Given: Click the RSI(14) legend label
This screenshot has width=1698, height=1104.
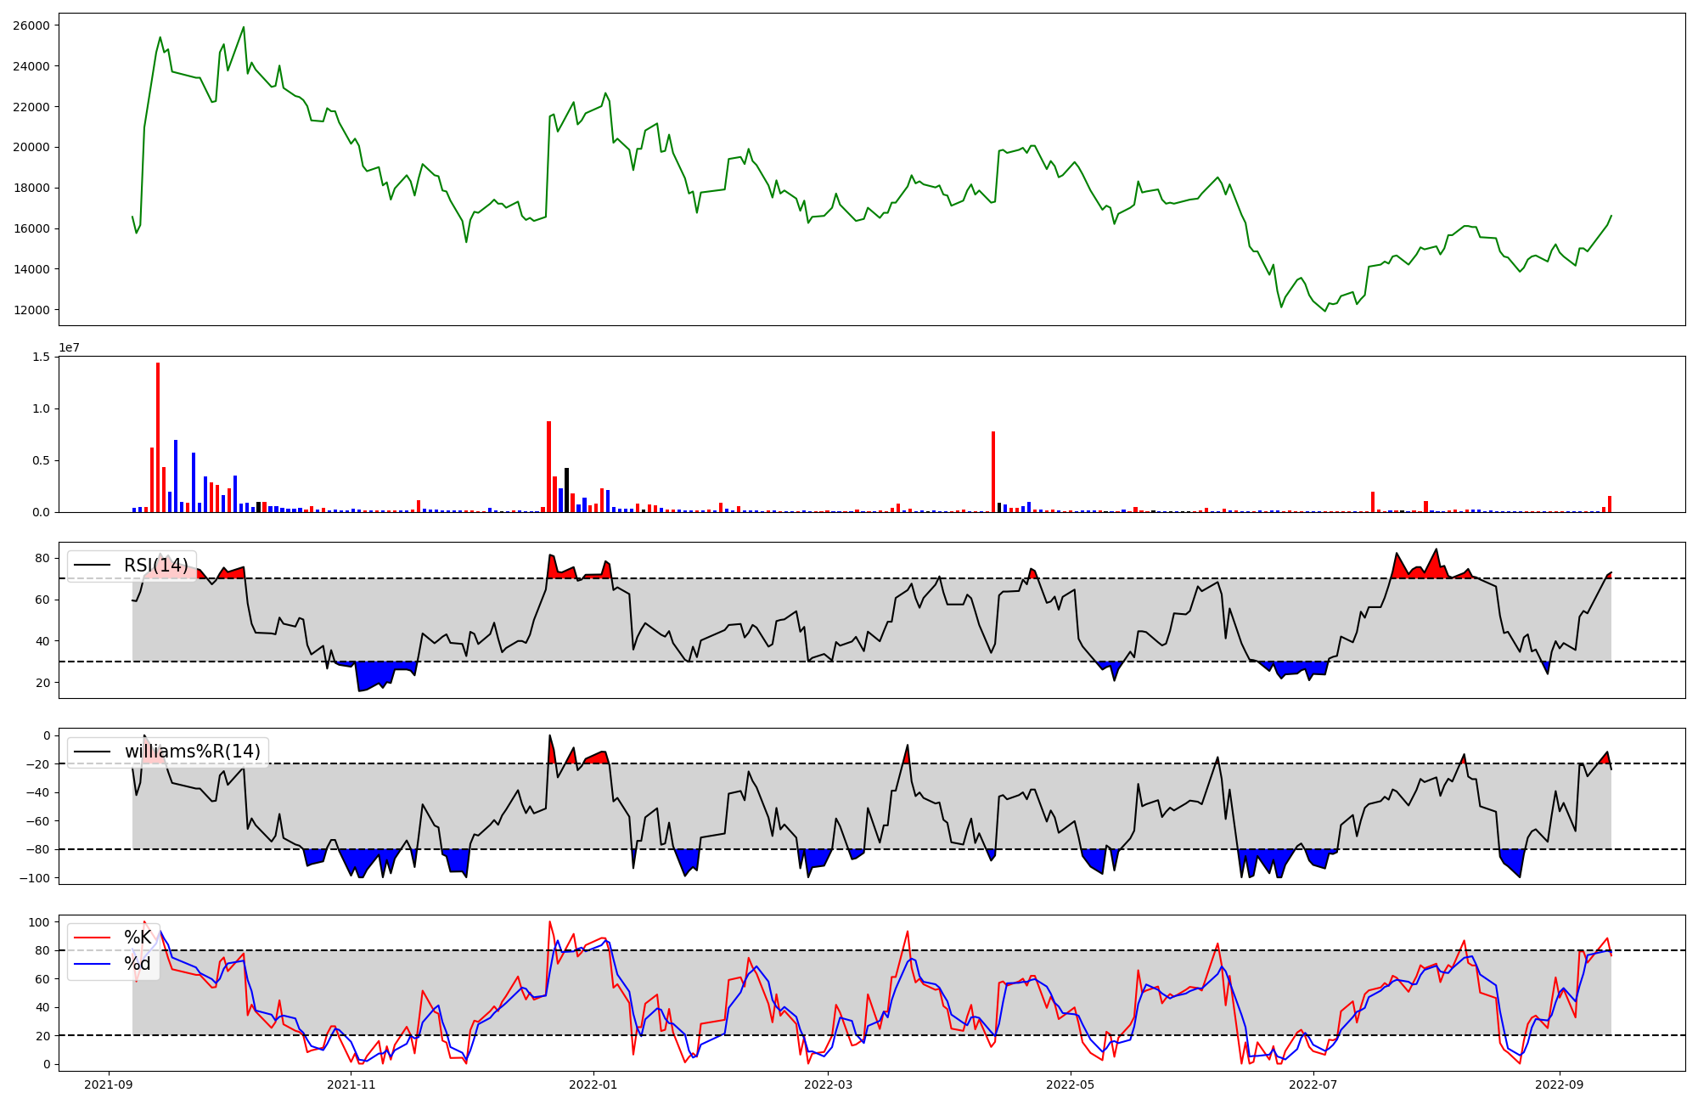Looking at the screenshot, I should point(155,566).
